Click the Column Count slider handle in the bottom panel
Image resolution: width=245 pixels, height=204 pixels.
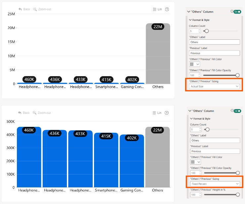tap(208, 129)
